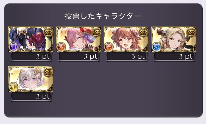The height and width of the screenshot is (124, 206).
Task: Click the water element icon on blonde character
Action: 157,47
